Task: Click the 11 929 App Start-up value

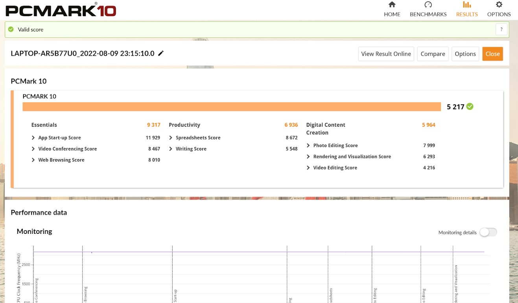Action: tap(153, 138)
